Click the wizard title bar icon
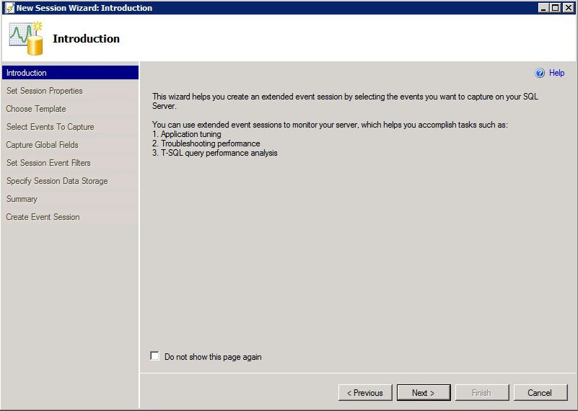 pyautogui.click(x=9, y=8)
